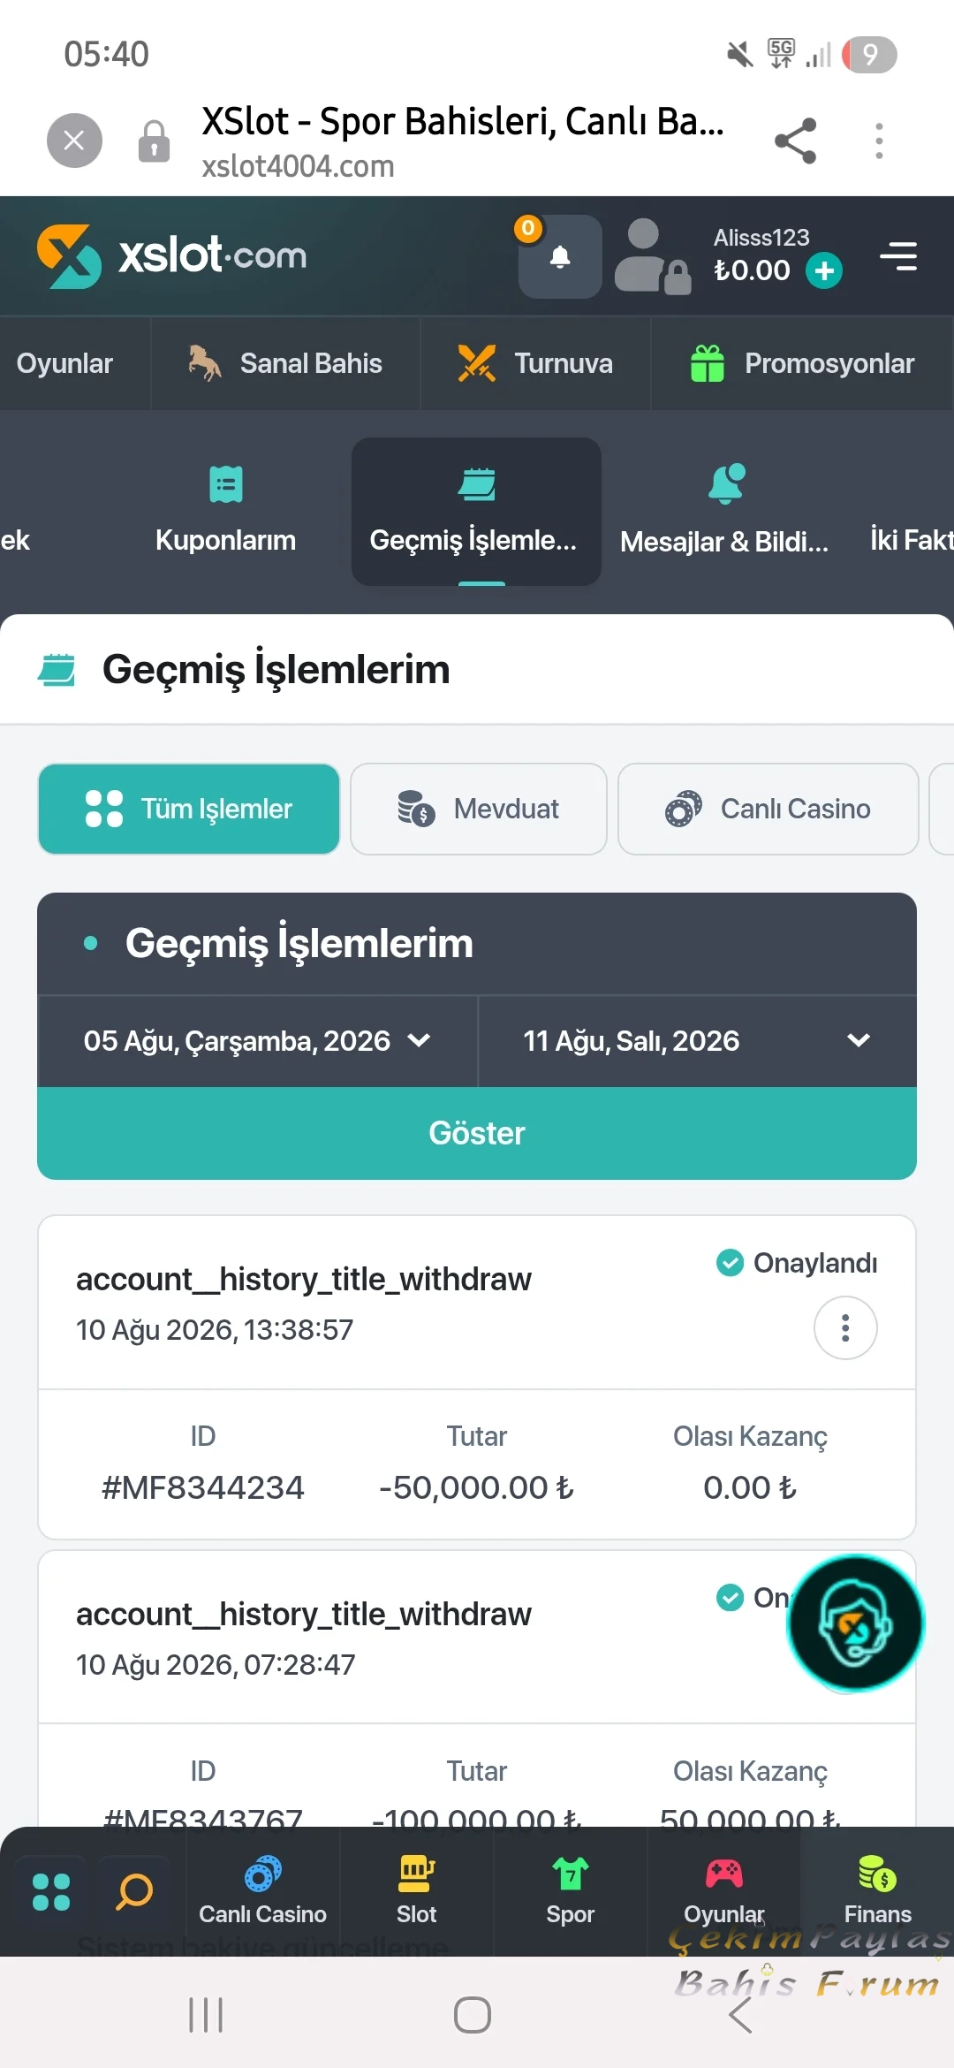954x2068 pixels.
Task: Open the hamburger menu in header
Action: tap(898, 256)
